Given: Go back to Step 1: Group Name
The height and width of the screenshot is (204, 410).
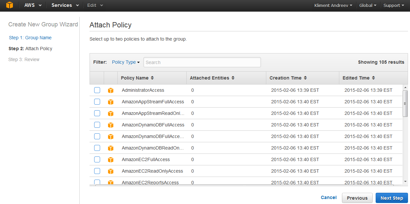Looking at the screenshot, I should [30, 38].
